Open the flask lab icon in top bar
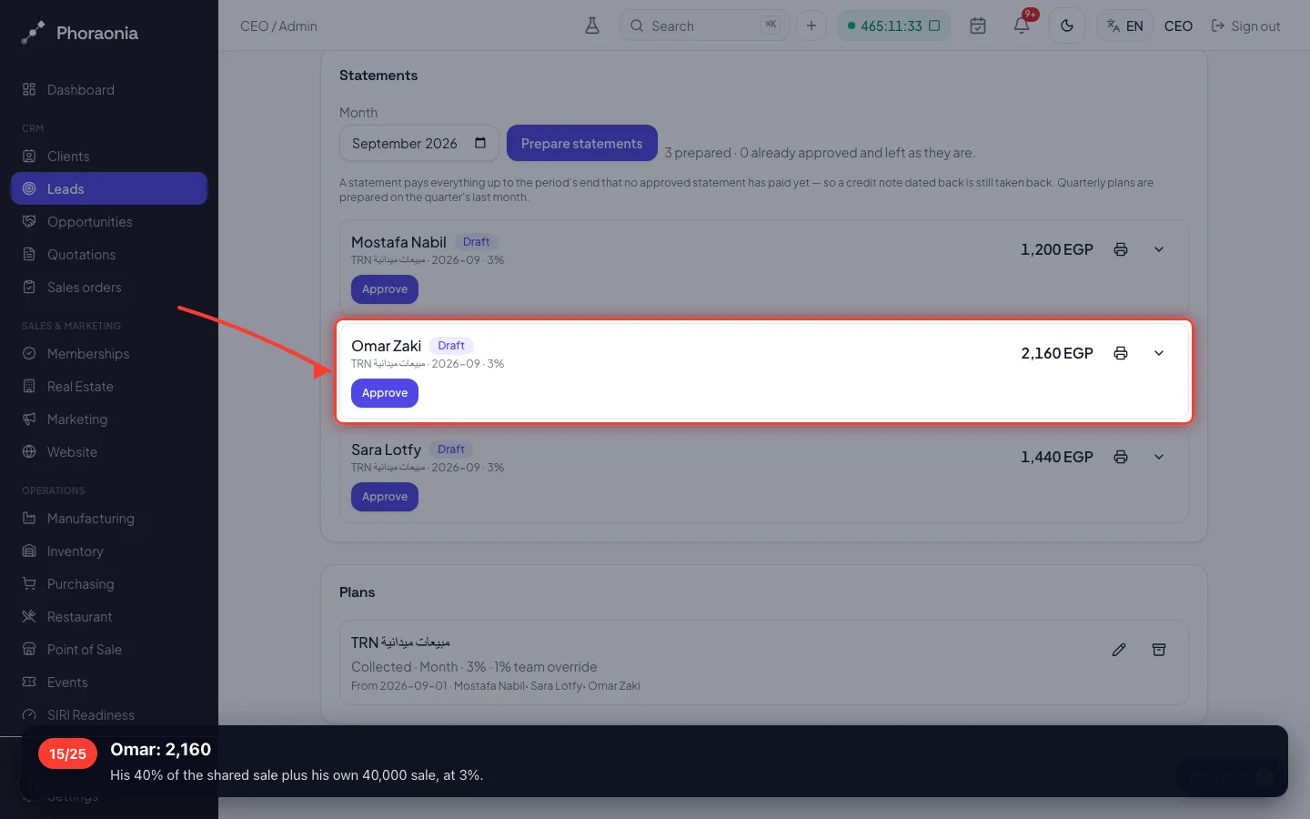This screenshot has height=819, width=1310. pos(592,25)
